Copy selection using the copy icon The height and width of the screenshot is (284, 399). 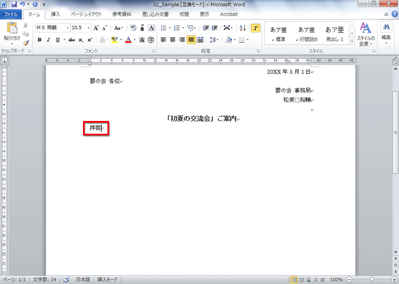[x=26, y=34]
